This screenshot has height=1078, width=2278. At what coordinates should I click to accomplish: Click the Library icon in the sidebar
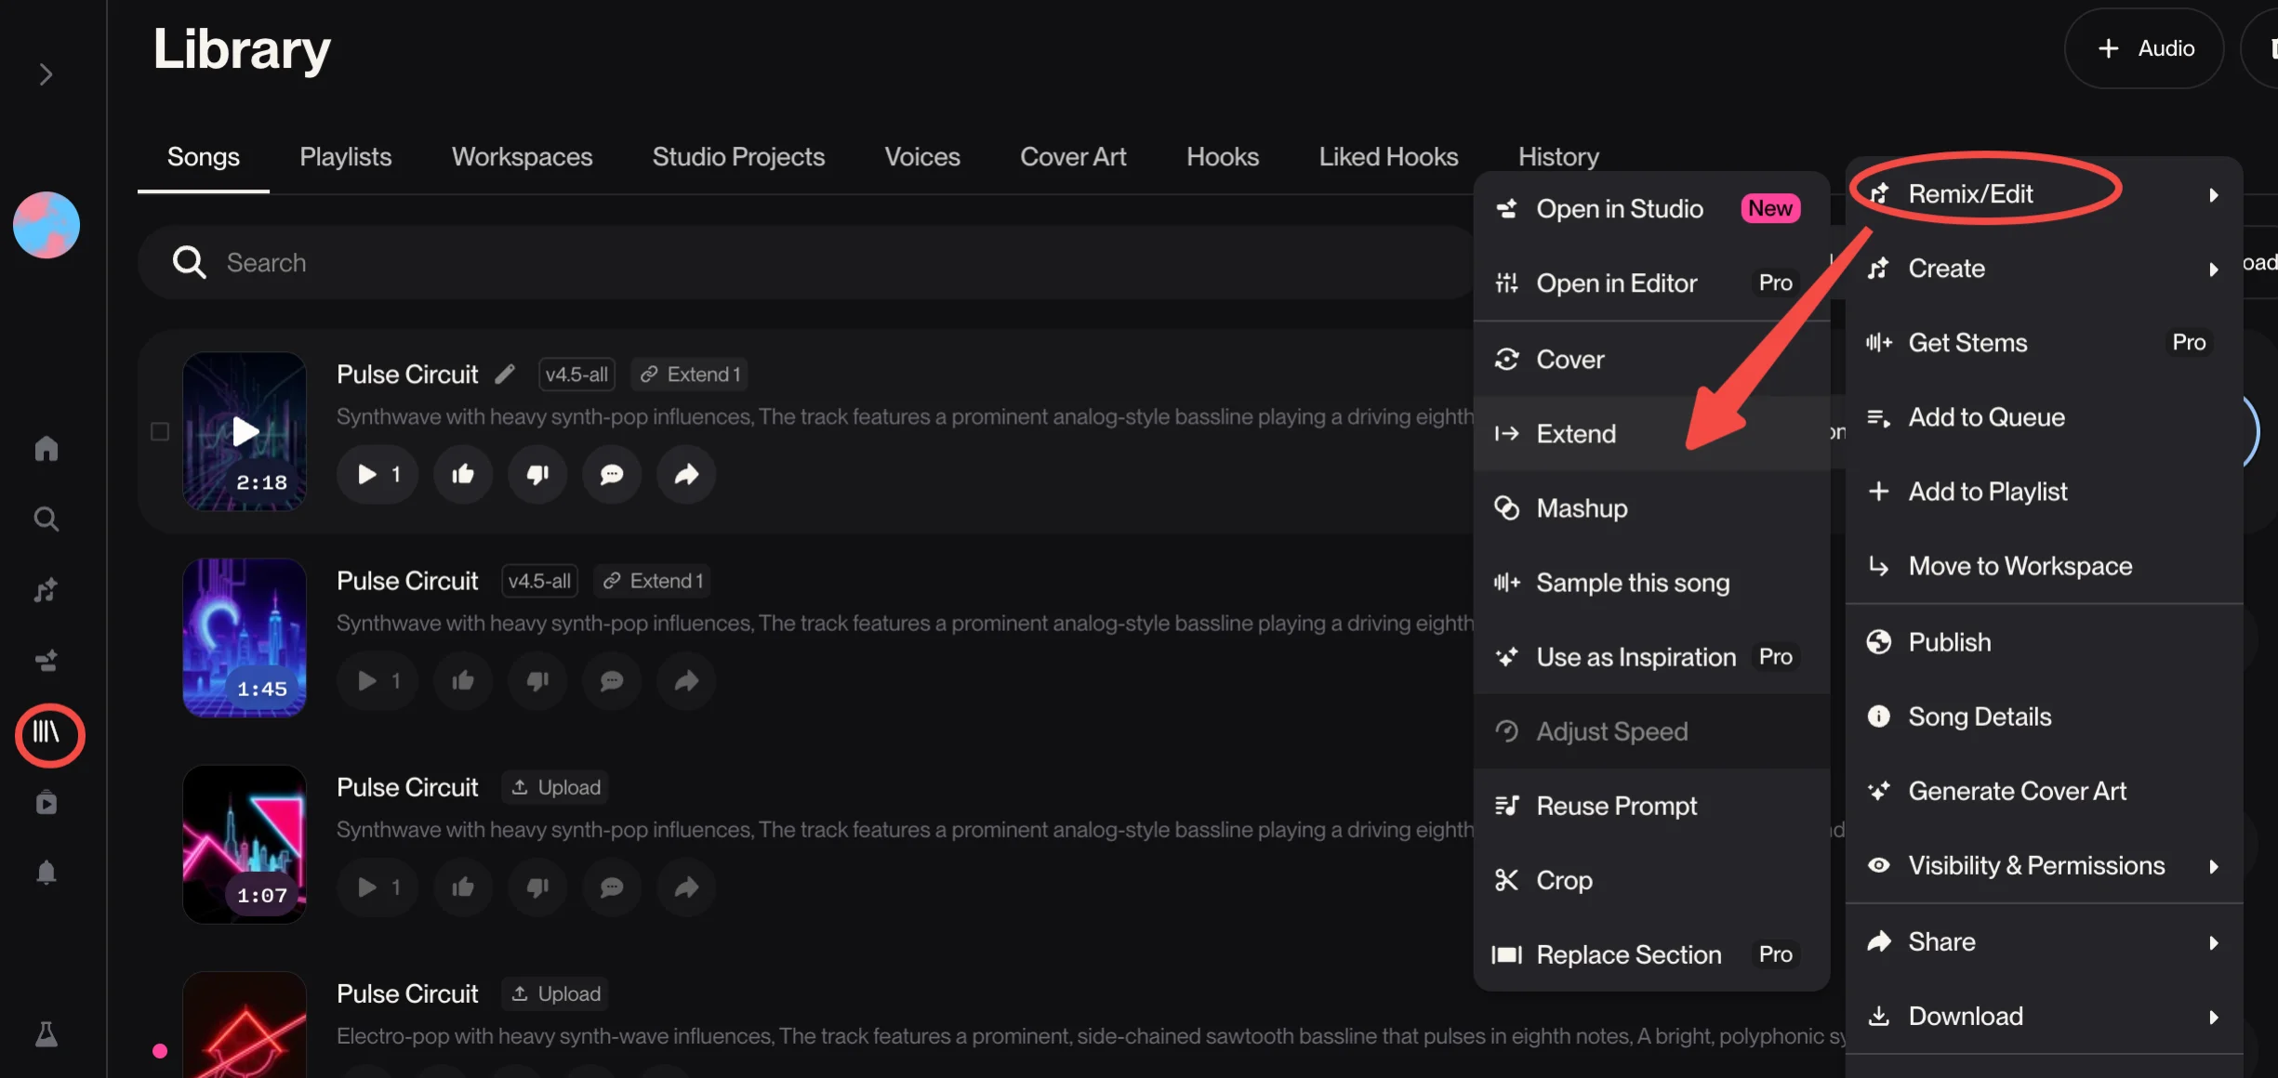point(46,733)
